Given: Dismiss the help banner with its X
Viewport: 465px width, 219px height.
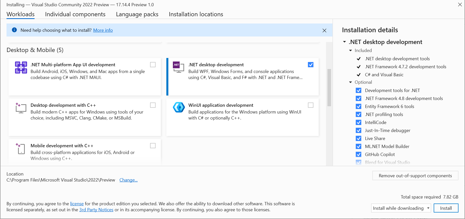Looking at the screenshot, I should pos(324,30).
